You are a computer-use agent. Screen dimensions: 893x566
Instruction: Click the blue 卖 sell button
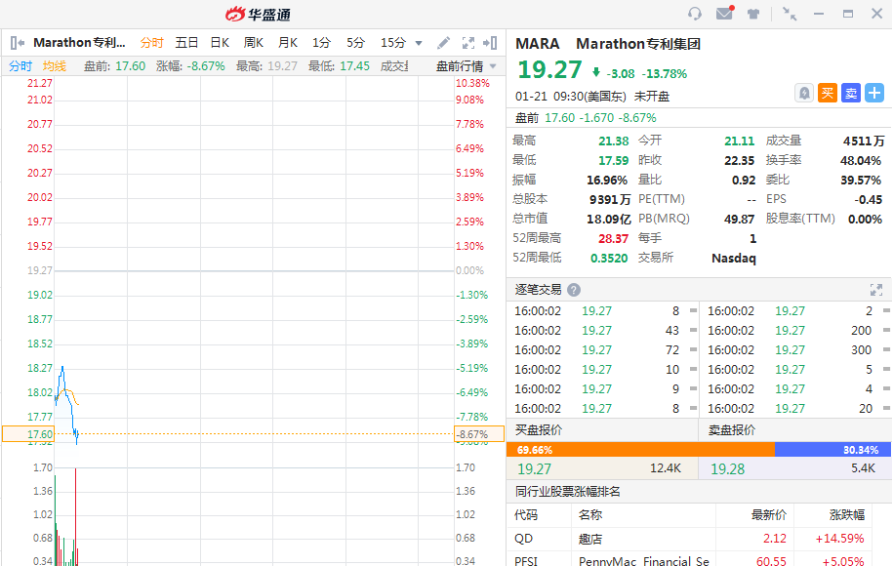pos(851,93)
